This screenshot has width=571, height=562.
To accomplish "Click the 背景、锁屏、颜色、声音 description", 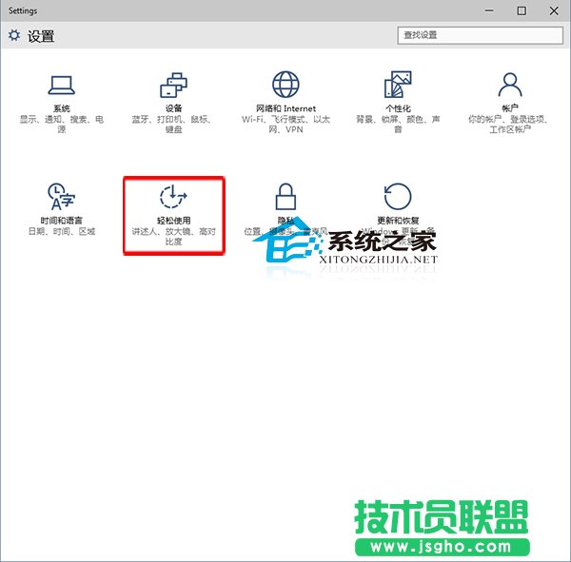I will (x=398, y=125).
